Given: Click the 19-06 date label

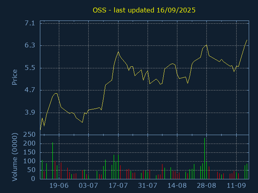Looking at the screenshot, I should (x=59, y=186).
